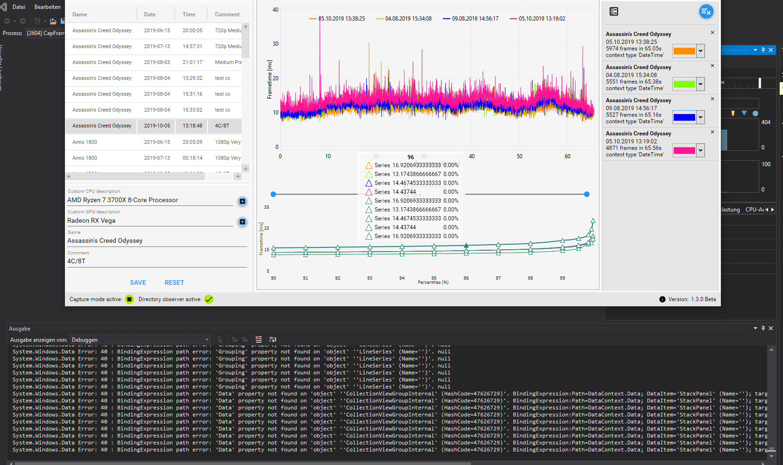Viewport: 783px width, 465px height.
Task: Open the diagnostics panel options dropdown arrow
Action: click(755, 50)
